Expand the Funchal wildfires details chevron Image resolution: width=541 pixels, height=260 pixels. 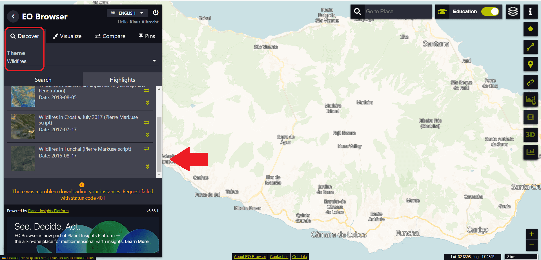coord(147,166)
